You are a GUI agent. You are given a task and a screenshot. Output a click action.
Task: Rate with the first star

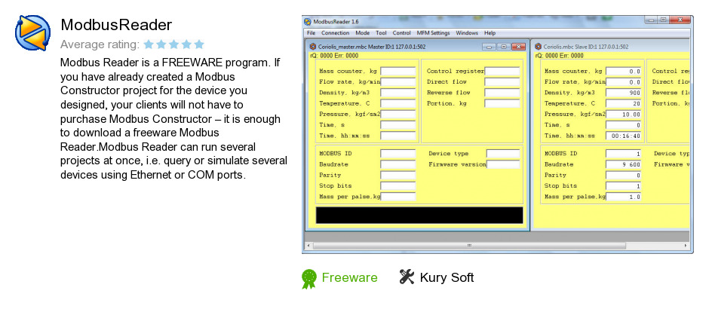[x=149, y=44]
